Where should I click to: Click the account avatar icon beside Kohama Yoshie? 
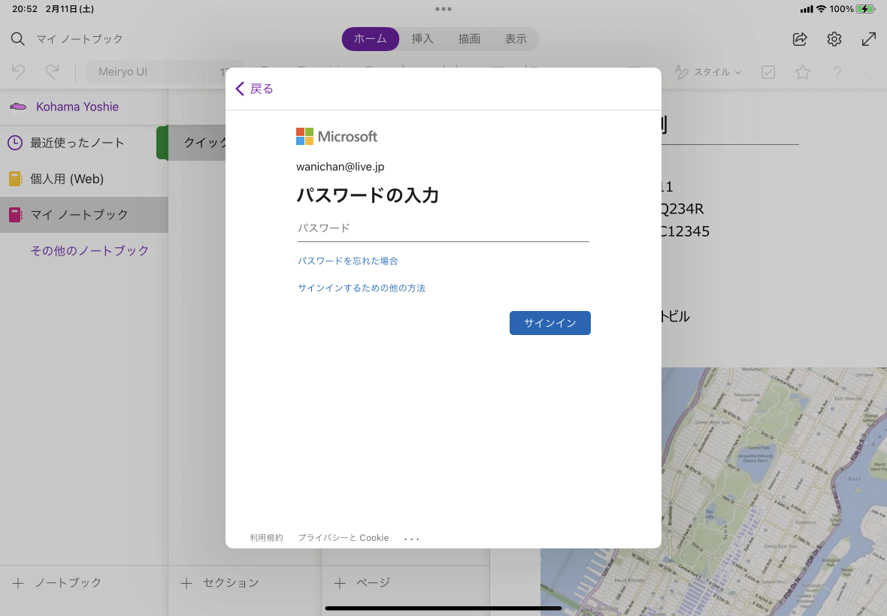click(18, 107)
